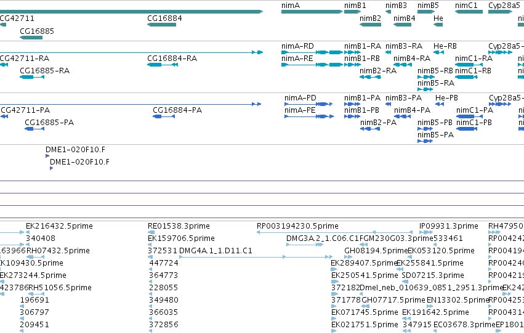The image size is (524, 334).
Task: Select EST RP003194230.5prime
Action: click(x=334, y=232)
